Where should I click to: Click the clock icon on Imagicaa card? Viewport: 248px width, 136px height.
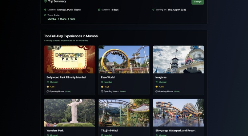(x=156, y=92)
